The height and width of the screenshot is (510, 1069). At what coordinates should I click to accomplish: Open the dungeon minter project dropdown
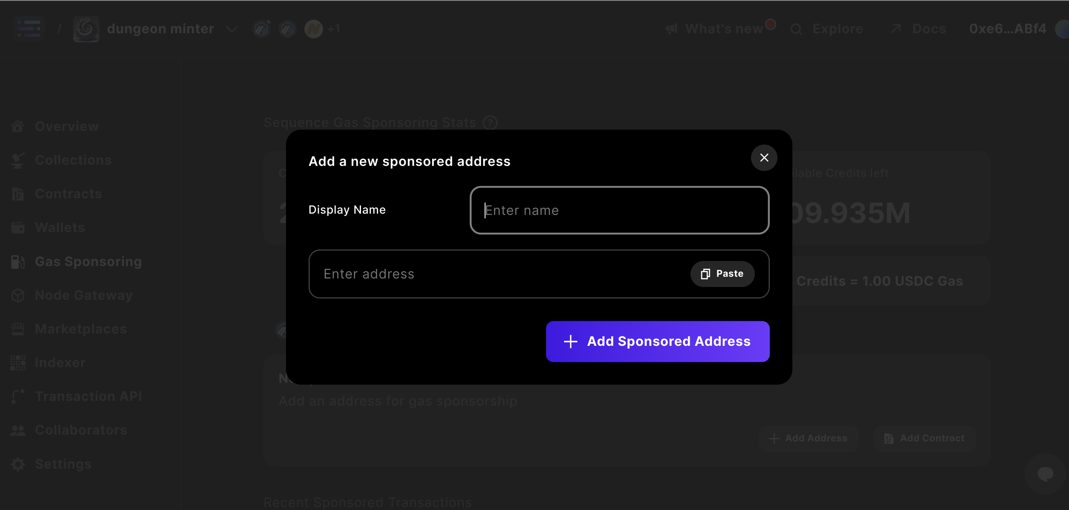pyautogui.click(x=231, y=29)
